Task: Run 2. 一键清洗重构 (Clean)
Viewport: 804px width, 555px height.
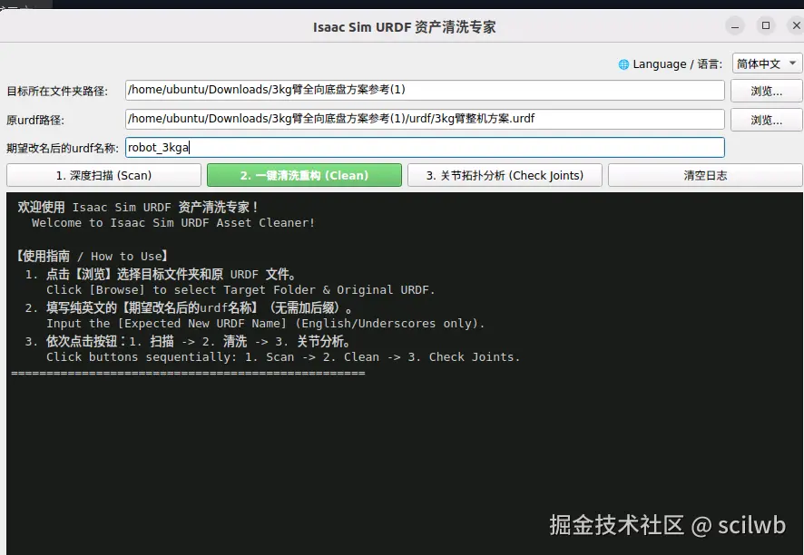Action: point(304,175)
